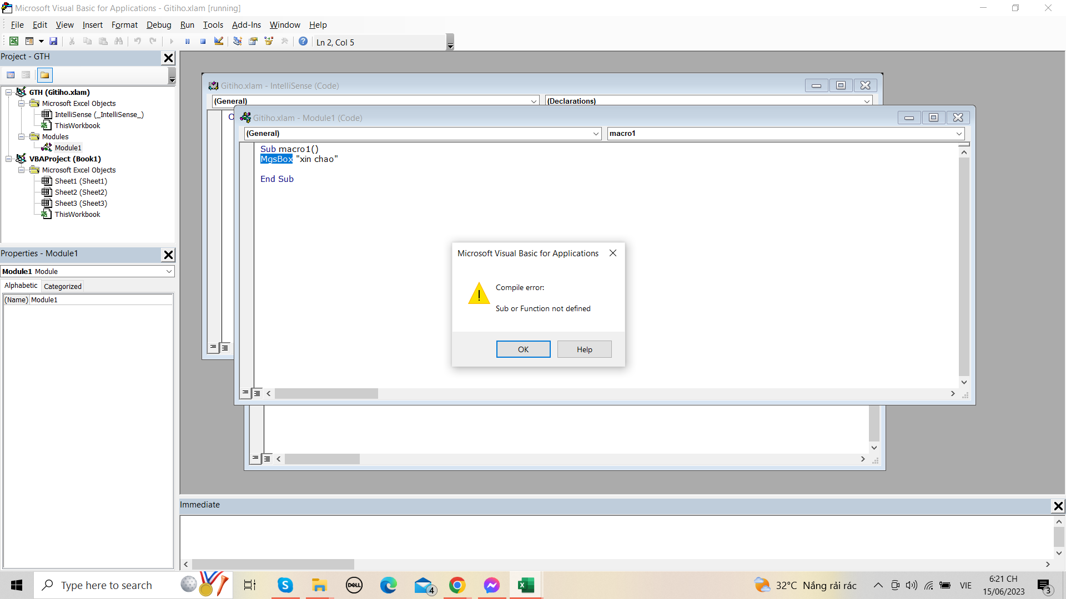Click View Code in Project panel
Image resolution: width=1066 pixels, height=599 pixels.
tap(11, 75)
